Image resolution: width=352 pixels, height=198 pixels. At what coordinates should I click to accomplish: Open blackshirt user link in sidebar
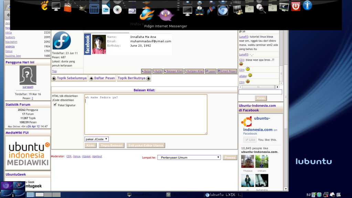(x=11, y=42)
